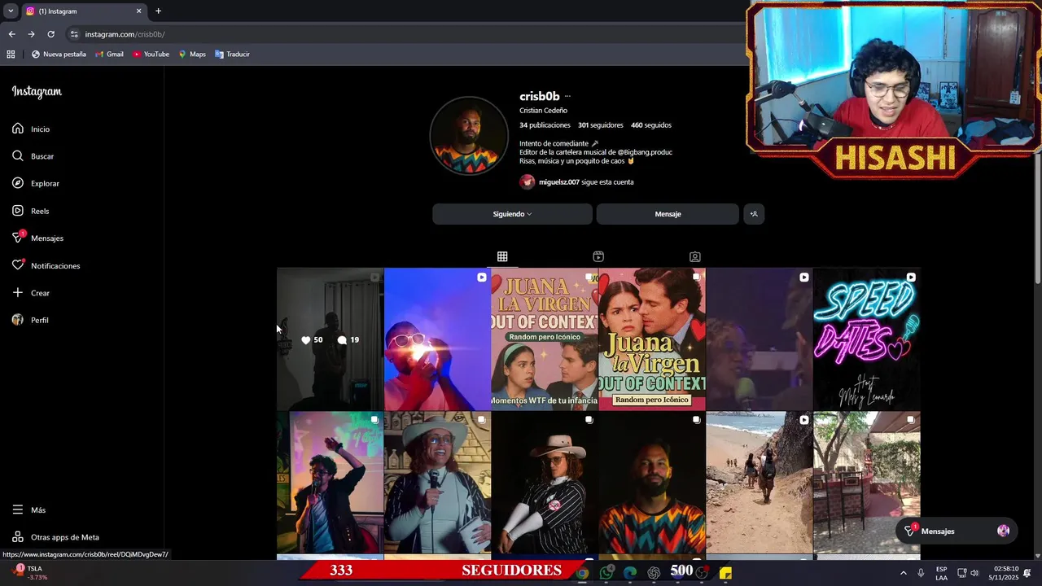Open the Speed Dates neon post

867,339
